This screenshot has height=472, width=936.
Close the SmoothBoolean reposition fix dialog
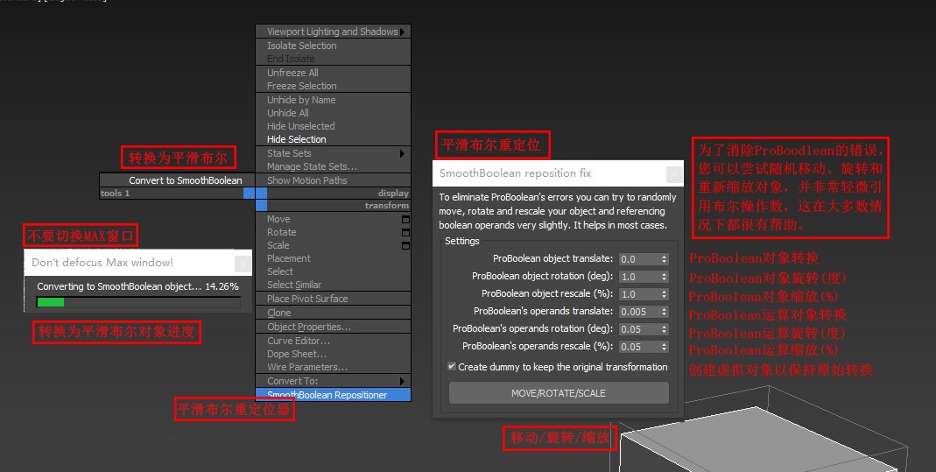pos(673,173)
